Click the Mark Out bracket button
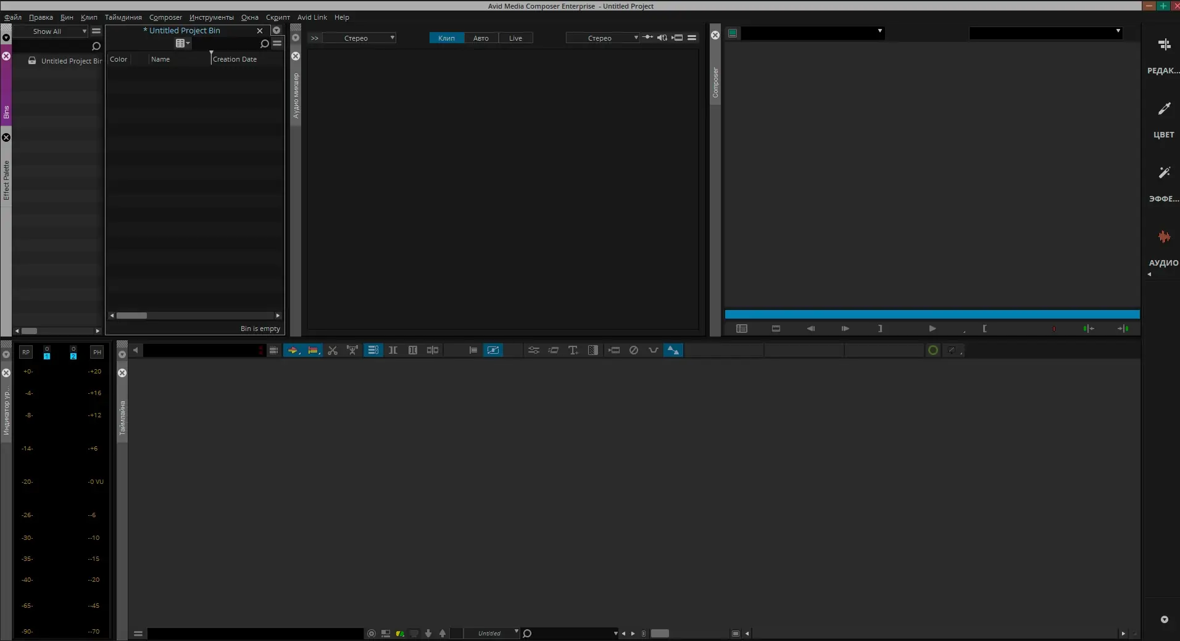 click(x=880, y=329)
